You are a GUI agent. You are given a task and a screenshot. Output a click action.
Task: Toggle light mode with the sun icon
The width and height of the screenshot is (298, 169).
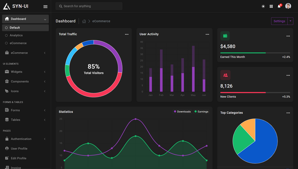[x=263, y=6]
